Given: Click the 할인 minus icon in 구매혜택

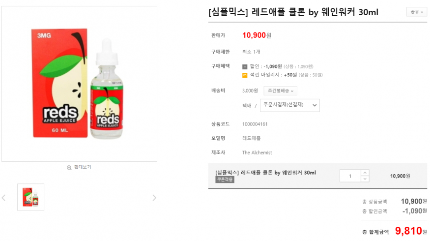Looking at the screenshot, I should tap(245, 67).
